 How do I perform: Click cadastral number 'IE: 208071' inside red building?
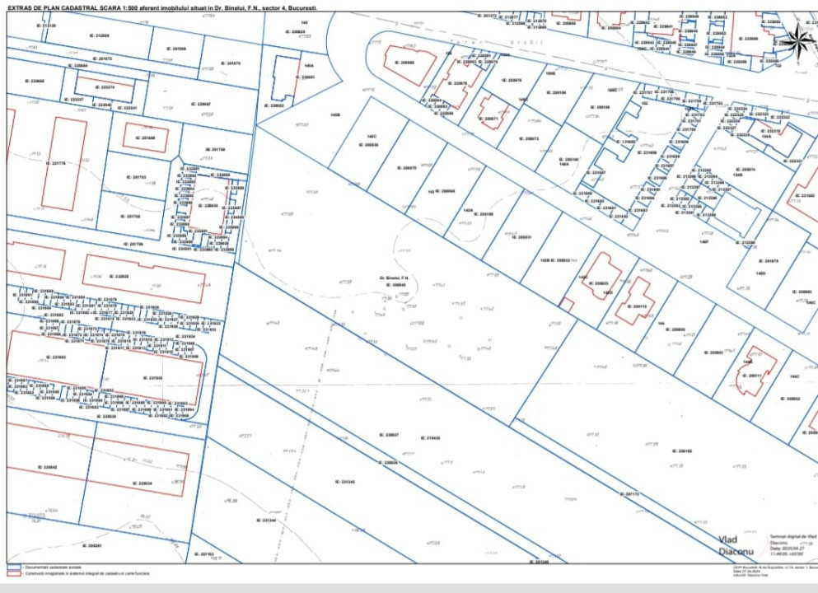point(490,119)
